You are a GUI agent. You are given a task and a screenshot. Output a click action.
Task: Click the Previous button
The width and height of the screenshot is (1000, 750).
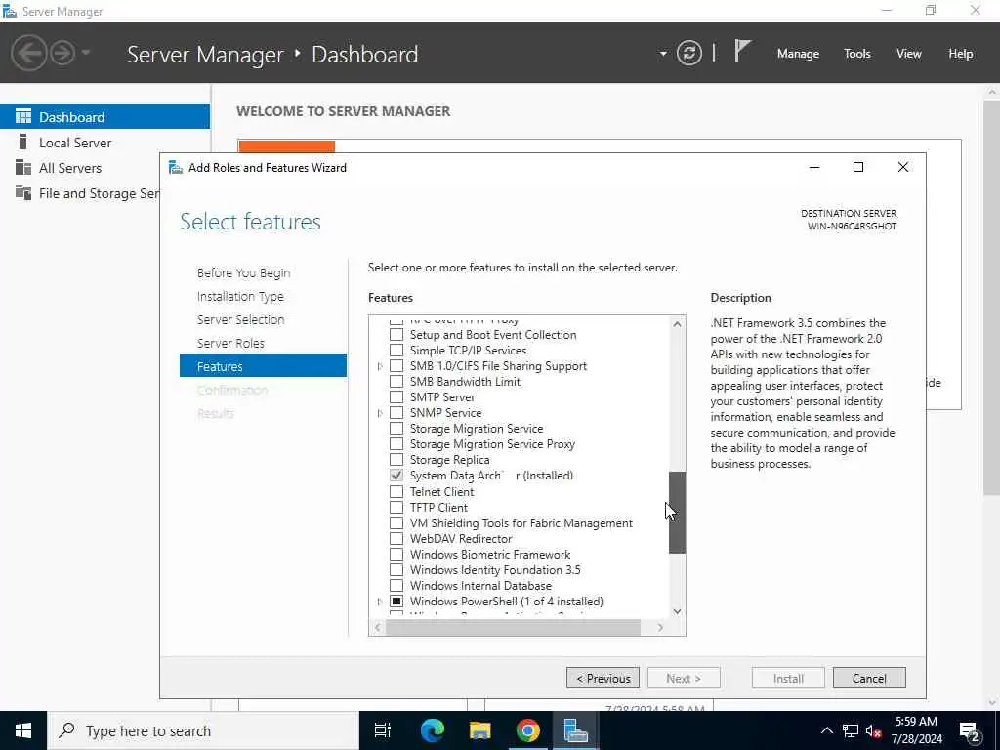(603, 679)
